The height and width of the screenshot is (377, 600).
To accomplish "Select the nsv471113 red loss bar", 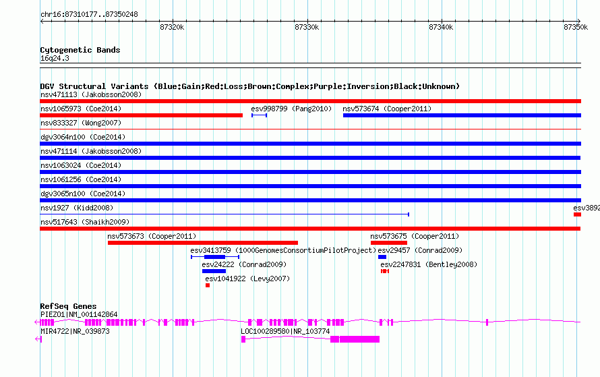I will point(310,101).
